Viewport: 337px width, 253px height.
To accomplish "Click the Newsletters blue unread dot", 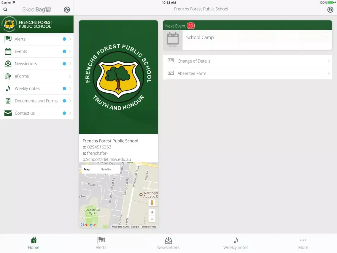I will coord(64,64).
